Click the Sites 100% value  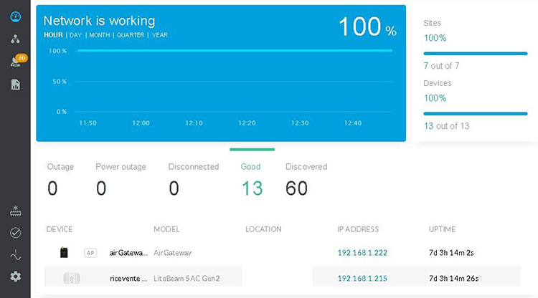[435, 38]
